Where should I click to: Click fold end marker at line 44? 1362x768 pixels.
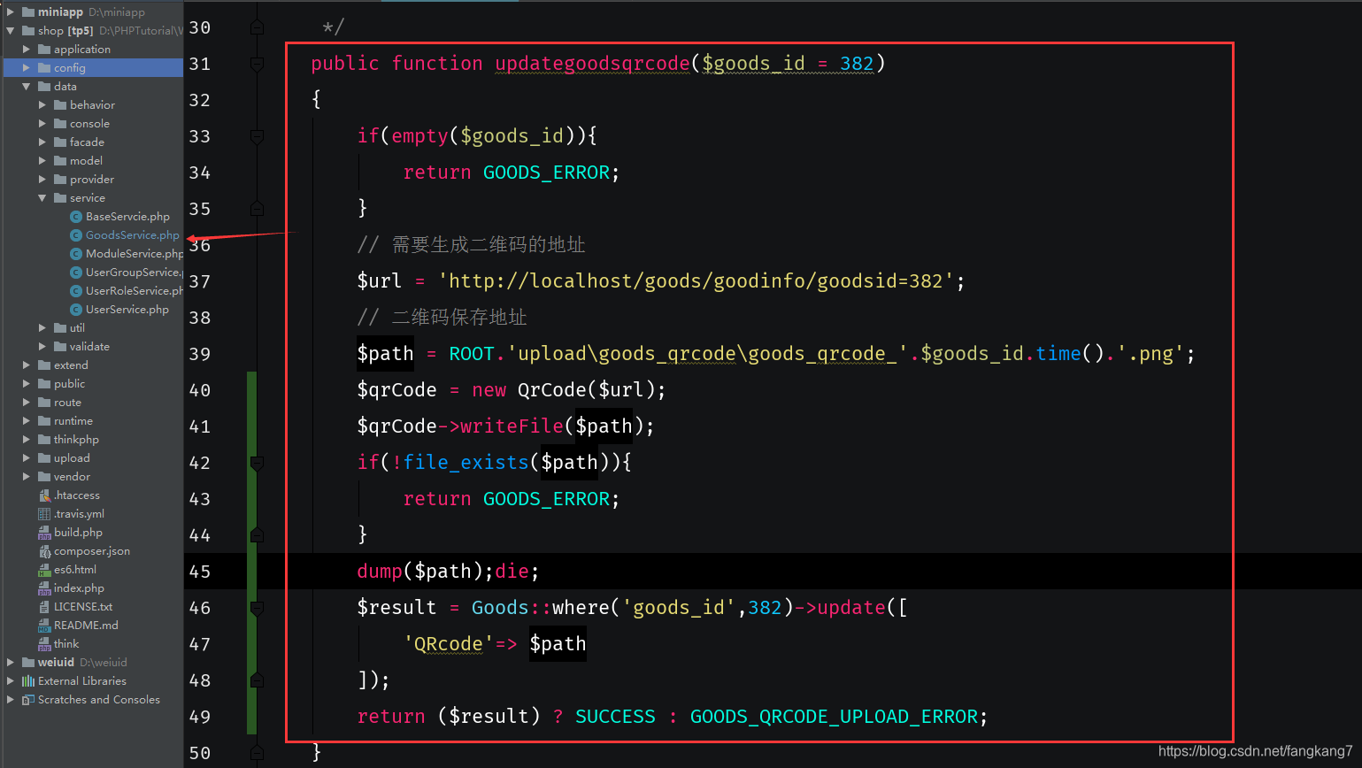(x=257, y=535)
